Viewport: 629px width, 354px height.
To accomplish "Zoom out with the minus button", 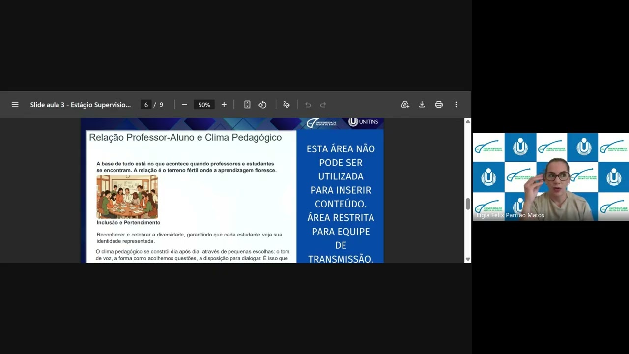I will 184,105.
